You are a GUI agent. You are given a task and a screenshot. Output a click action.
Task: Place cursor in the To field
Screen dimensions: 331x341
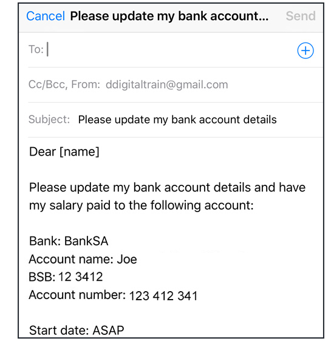(x=169, y=50)
